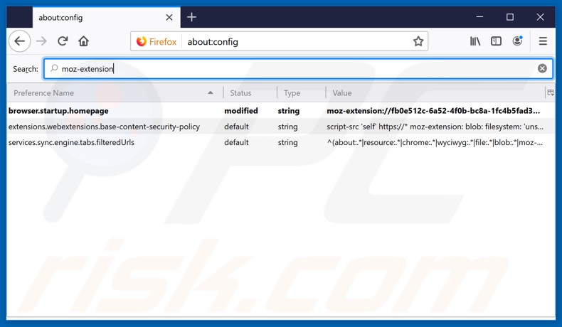
Task: Minimize the Firefox window
Action: coord(479,17)
